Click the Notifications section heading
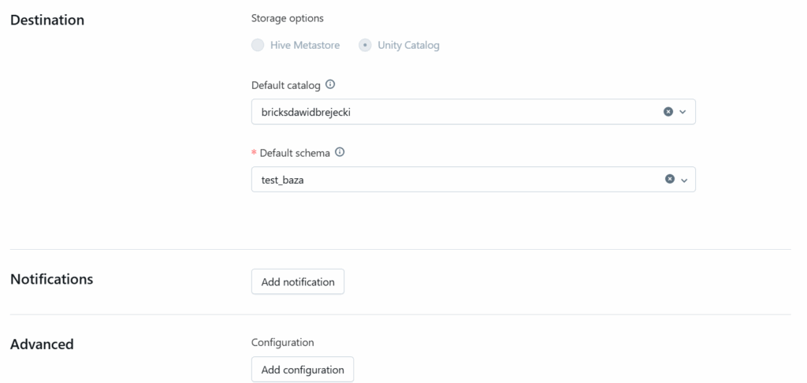Viewport: 807px width, 383px height. (x=52, y=279)
